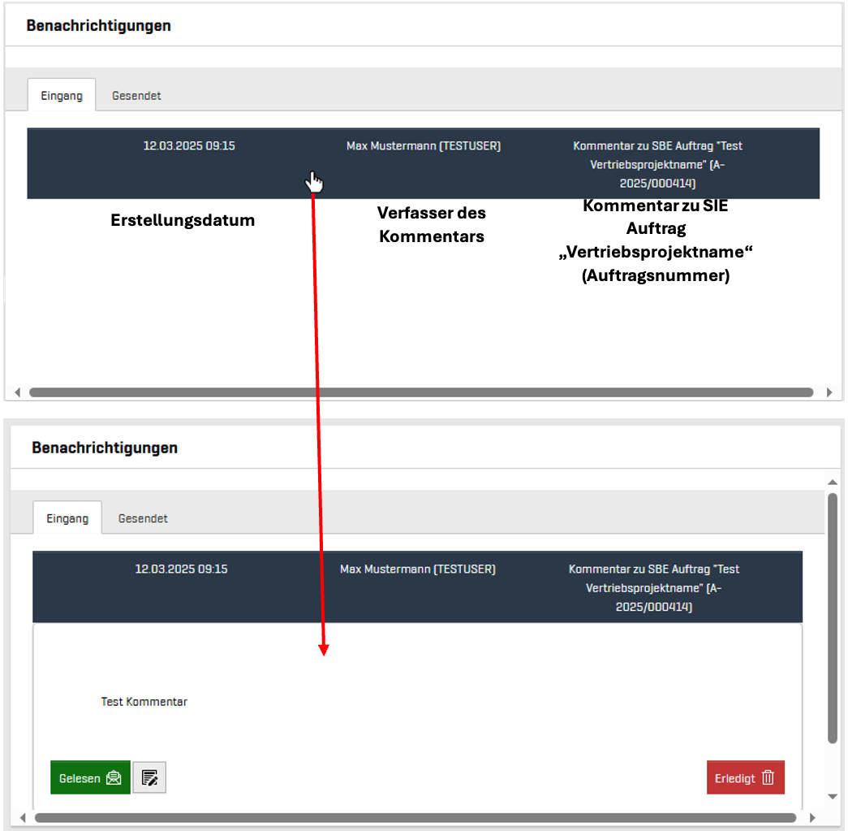Click the trash icon on Erledigt button
The height and width of the screenshot is (831, 848).
coord(768,777)
